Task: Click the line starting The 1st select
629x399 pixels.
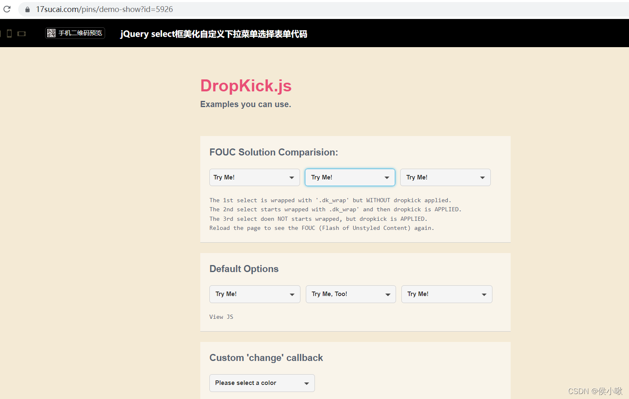Action: click(x=330, y=200)
